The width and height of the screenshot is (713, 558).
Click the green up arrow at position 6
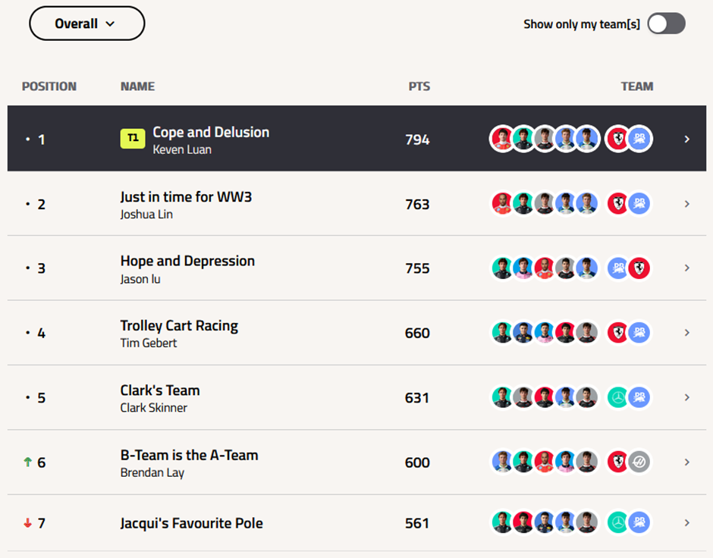(28, 462)
